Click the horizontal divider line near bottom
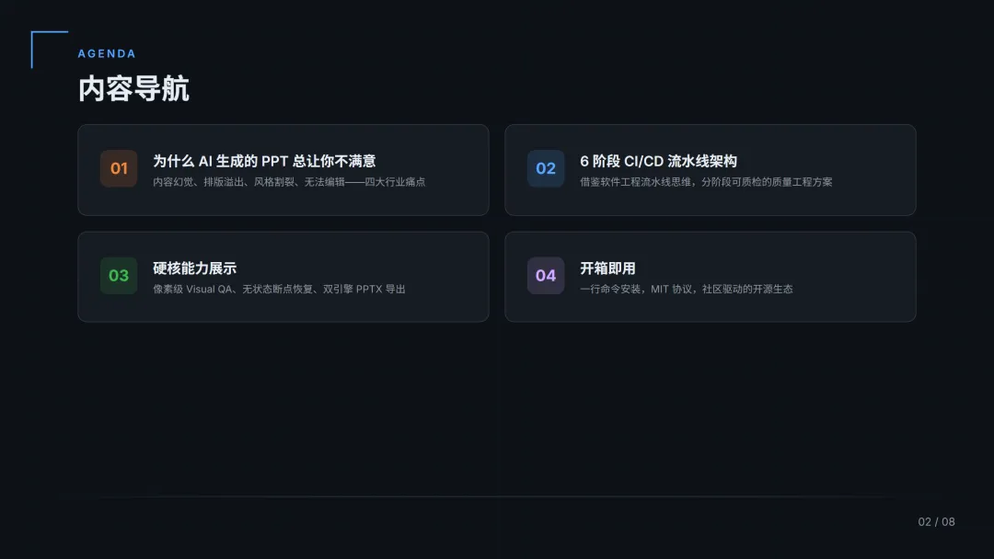 497,496
